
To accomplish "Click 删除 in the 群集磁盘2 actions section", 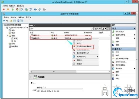I will click(x=117, y=72).
